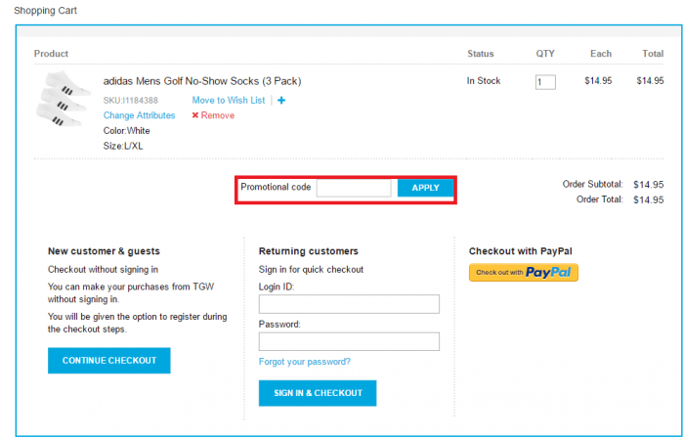Click the New customer & guests heading
This screenshot has height=439, width=684.
104,251
